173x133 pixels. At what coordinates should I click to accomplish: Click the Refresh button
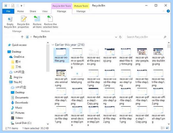120,37
